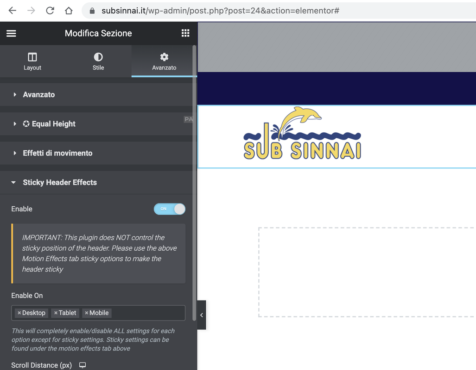Remove Desktop from Enable On
Image resolution: width=476 pixels, height=370 pixels.
tap(19, 313)
